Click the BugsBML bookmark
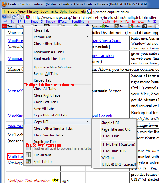Image resolution: width=159 pixels, height=183 pixels. click(78, 22)
